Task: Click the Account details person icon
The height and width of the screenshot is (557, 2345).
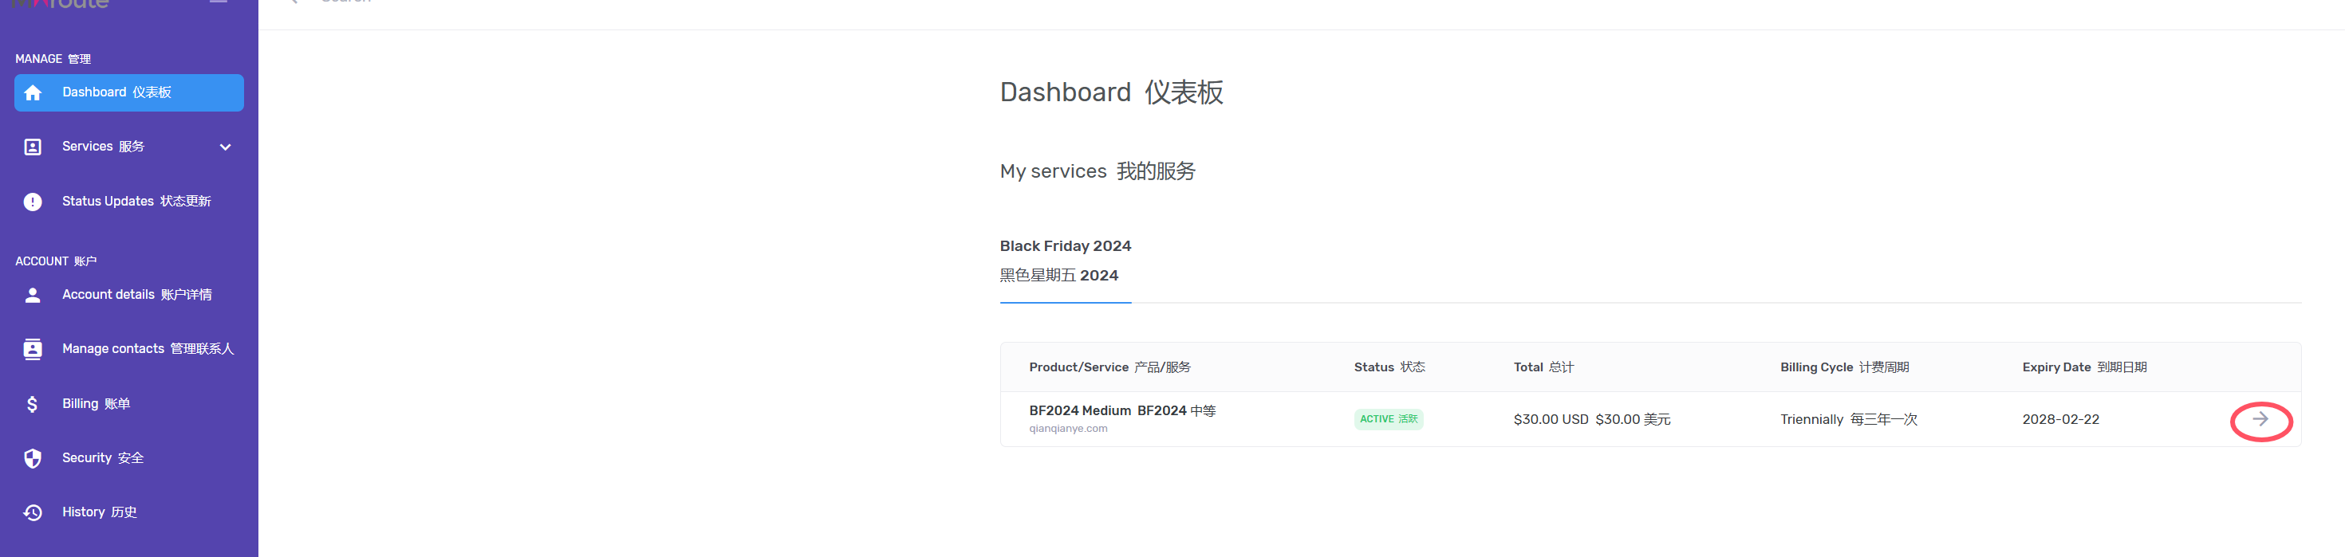Action: click(x=33, y=295)
